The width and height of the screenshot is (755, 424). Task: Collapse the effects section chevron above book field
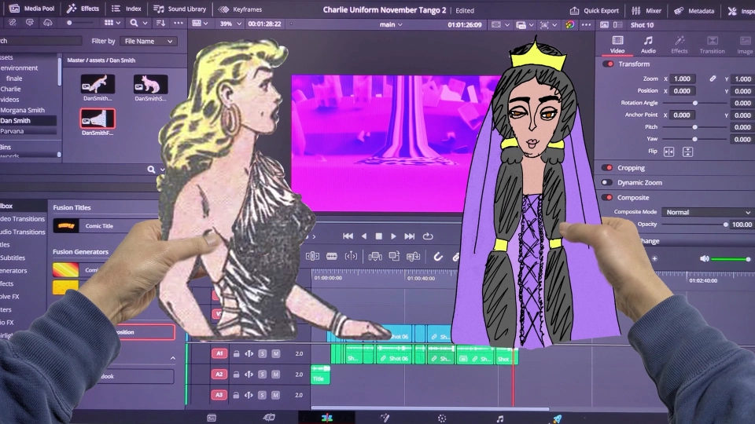click(173, 358)
